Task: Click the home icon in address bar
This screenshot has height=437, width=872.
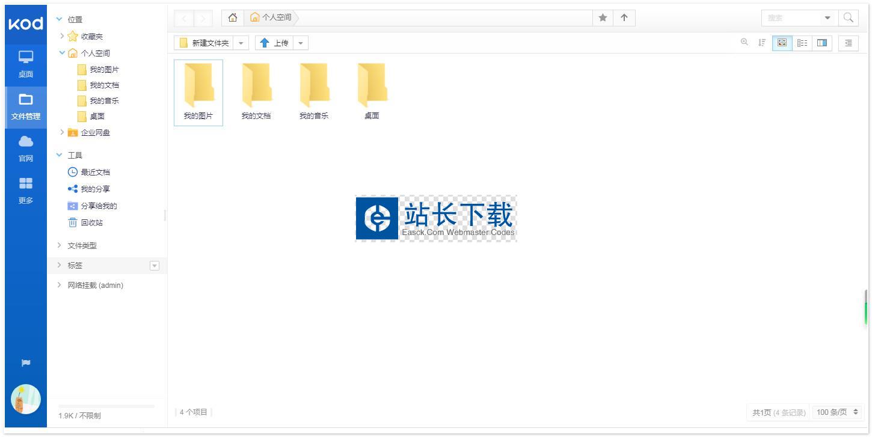Action: point(233,18)
